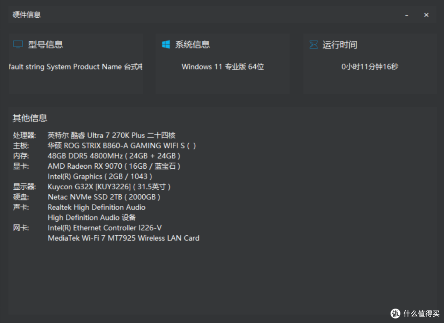Click the 处理器 label
444x323 pixels.
pyautogui.click(x=24, y=135)
